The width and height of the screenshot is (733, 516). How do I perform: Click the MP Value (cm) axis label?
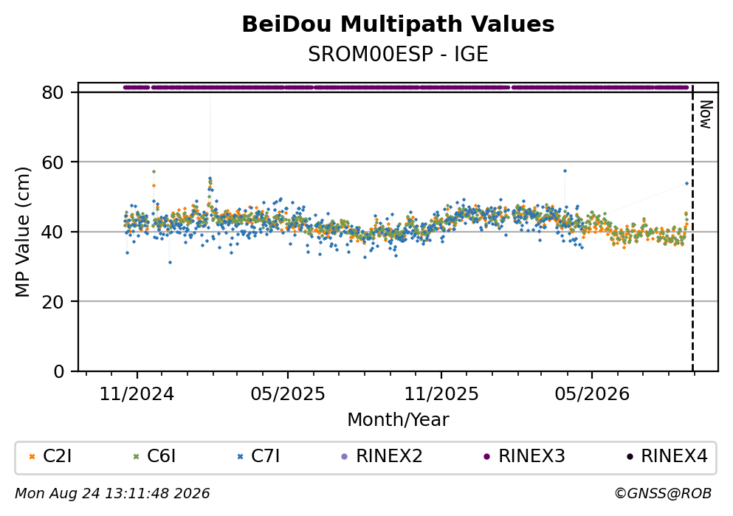point(22,232)
